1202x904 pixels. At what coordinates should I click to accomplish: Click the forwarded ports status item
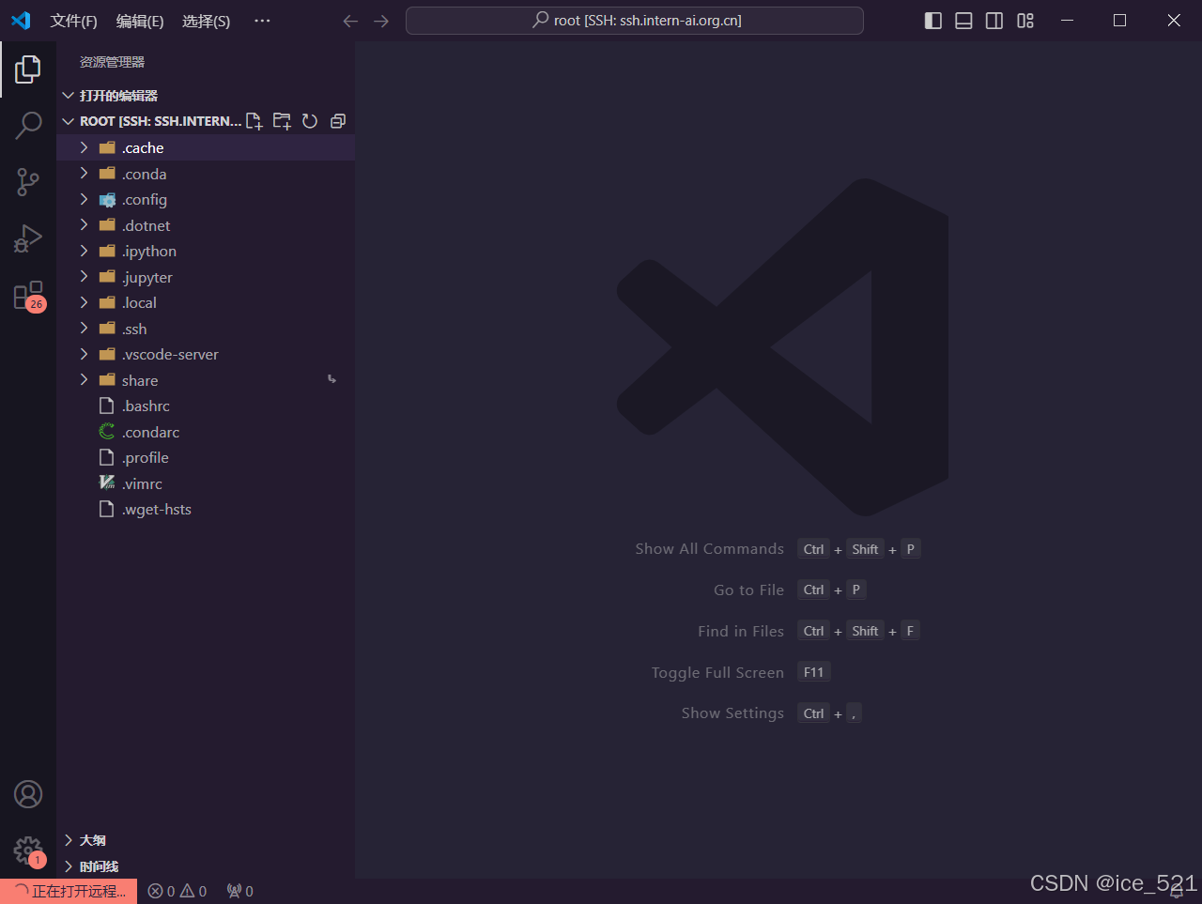coord(239,891)
